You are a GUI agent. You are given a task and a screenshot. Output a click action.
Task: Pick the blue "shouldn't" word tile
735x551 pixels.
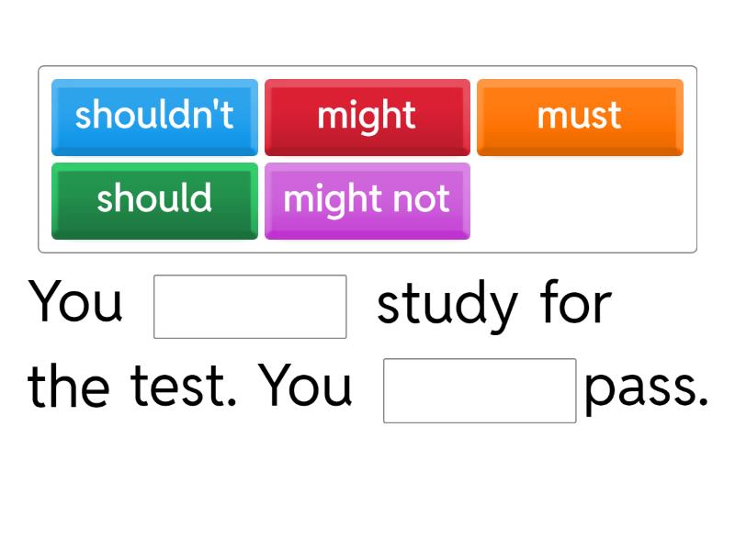point(154,118)
